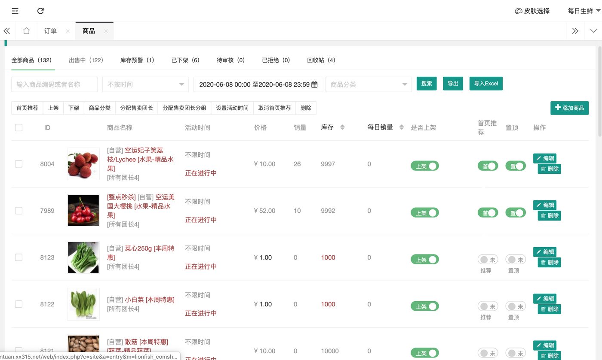Toggle 置顶 switch for product 8122
This screenshot has width=602, height=360.
(516, 306)
